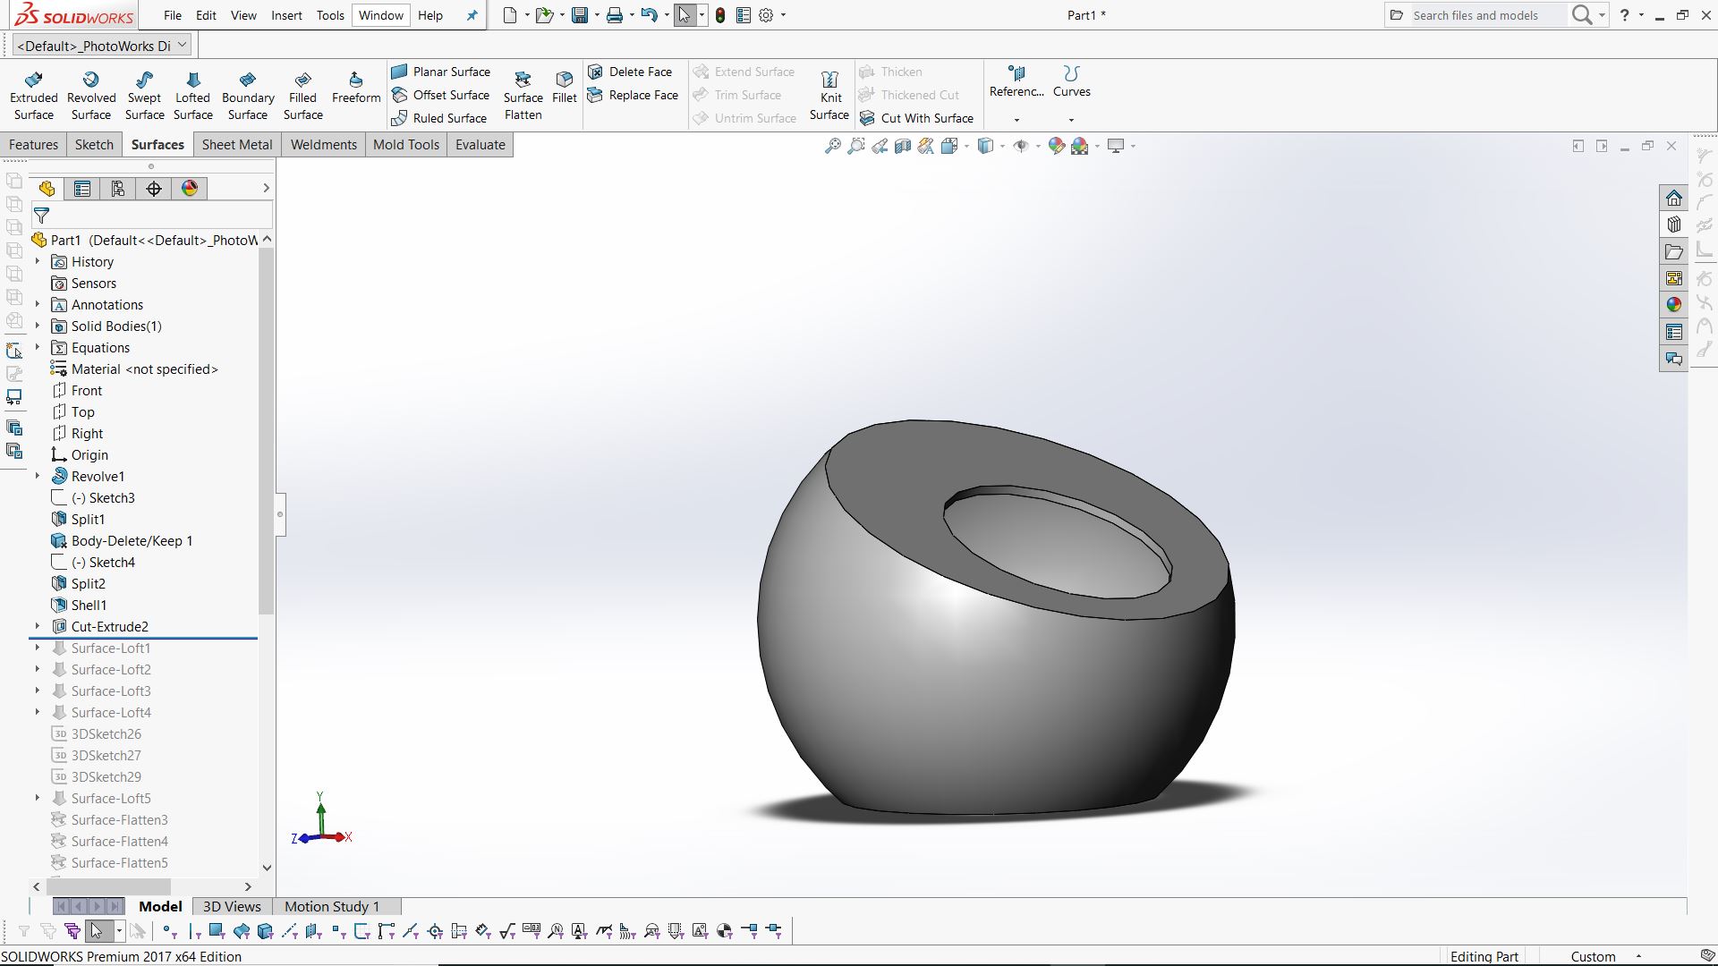Open the Edit Appearance color sphere
Screen dimensions: 1718x966
[1056, 146]
